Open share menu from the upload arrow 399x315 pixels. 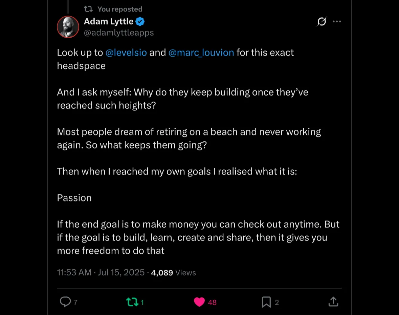coord(333,301)
